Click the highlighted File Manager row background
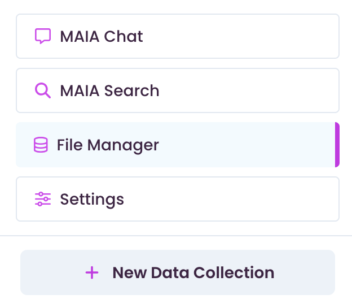The width and height of the screenshot is (352, 303). point(247,145)
